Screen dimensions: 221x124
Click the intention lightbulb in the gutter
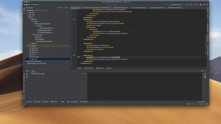78,57
